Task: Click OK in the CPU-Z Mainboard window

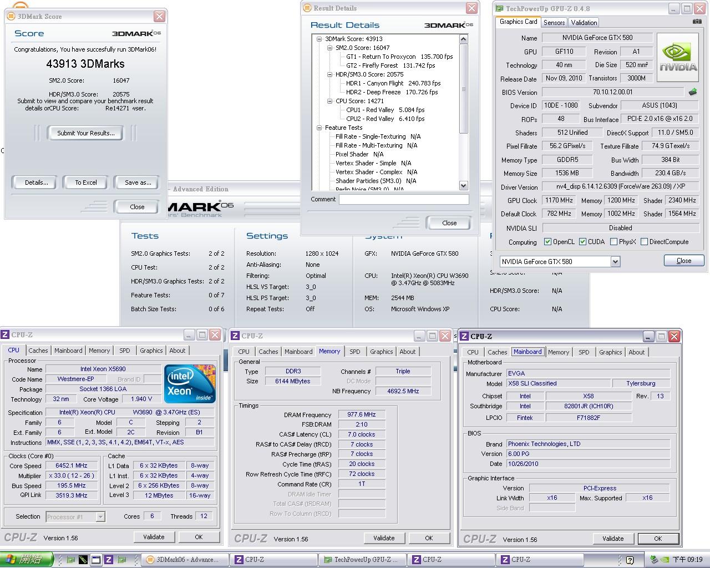Action: 658,539
